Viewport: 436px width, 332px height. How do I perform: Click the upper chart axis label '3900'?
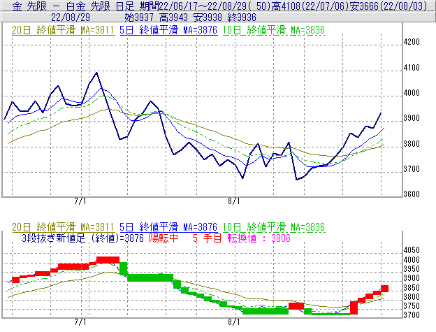(x=412, y=118)
